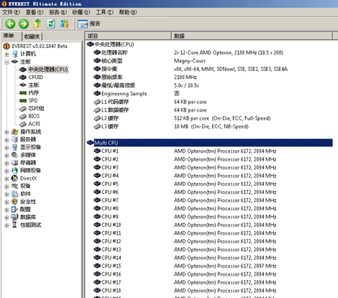Viewport: 338px width, 298px height.
Task: Click the users toolbar icon
Action: click(64, 24)
